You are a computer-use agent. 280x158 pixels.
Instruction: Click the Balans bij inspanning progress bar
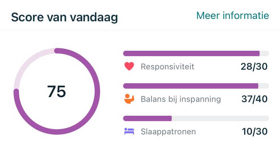coord(190,86)
